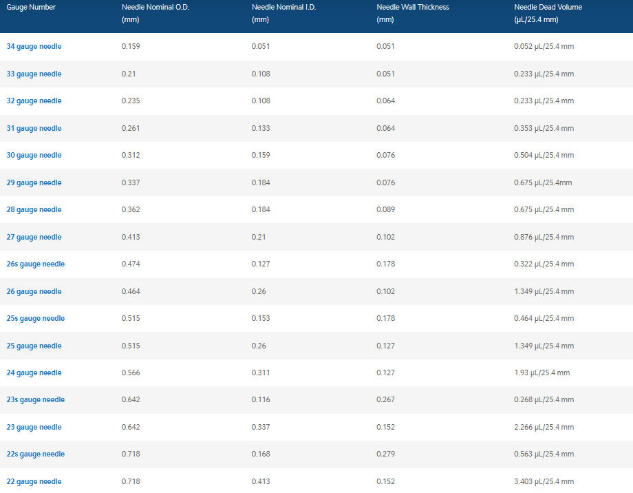The image size is (633, 493).
Task: Select the 0.235 O.D. value
Action: coord(131,101)
